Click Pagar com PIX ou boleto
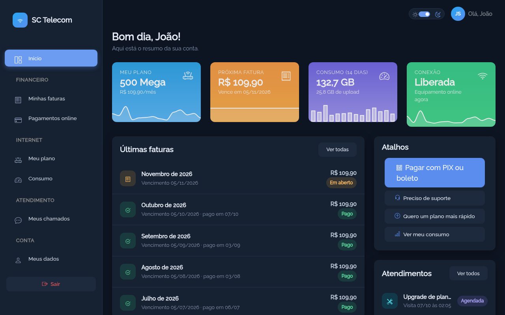505x315 pixels. 435,172
